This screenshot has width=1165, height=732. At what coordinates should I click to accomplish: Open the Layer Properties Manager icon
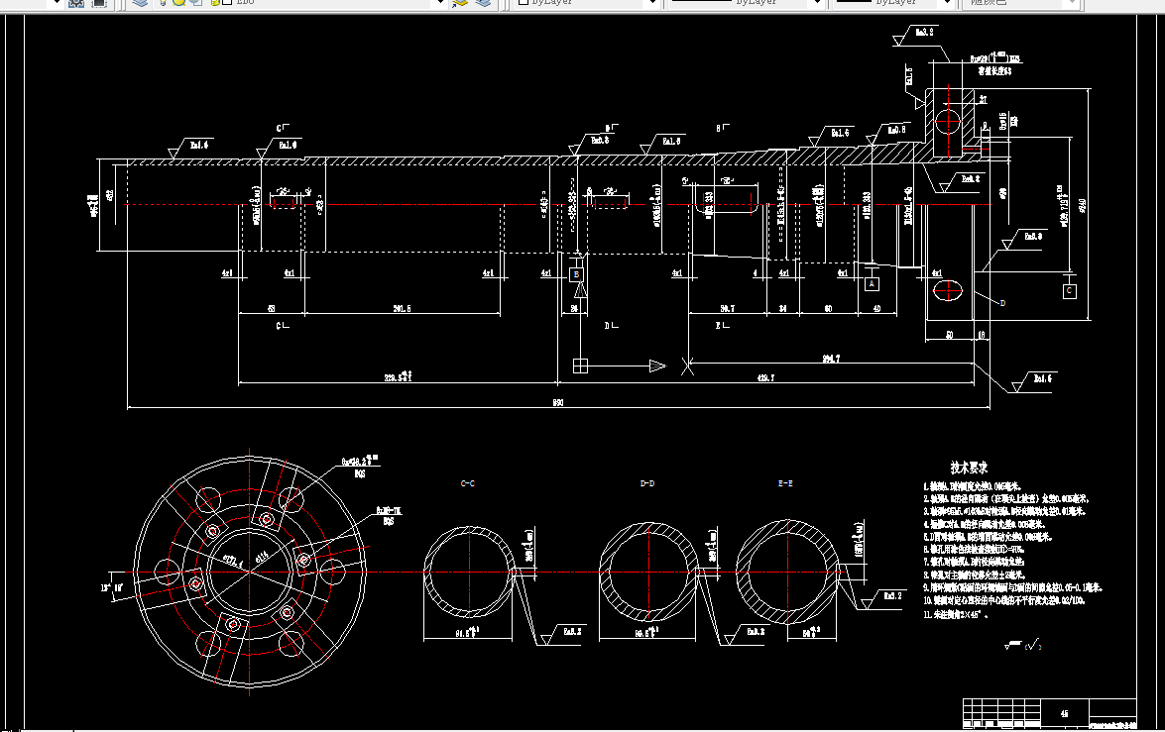click(140, 3)
